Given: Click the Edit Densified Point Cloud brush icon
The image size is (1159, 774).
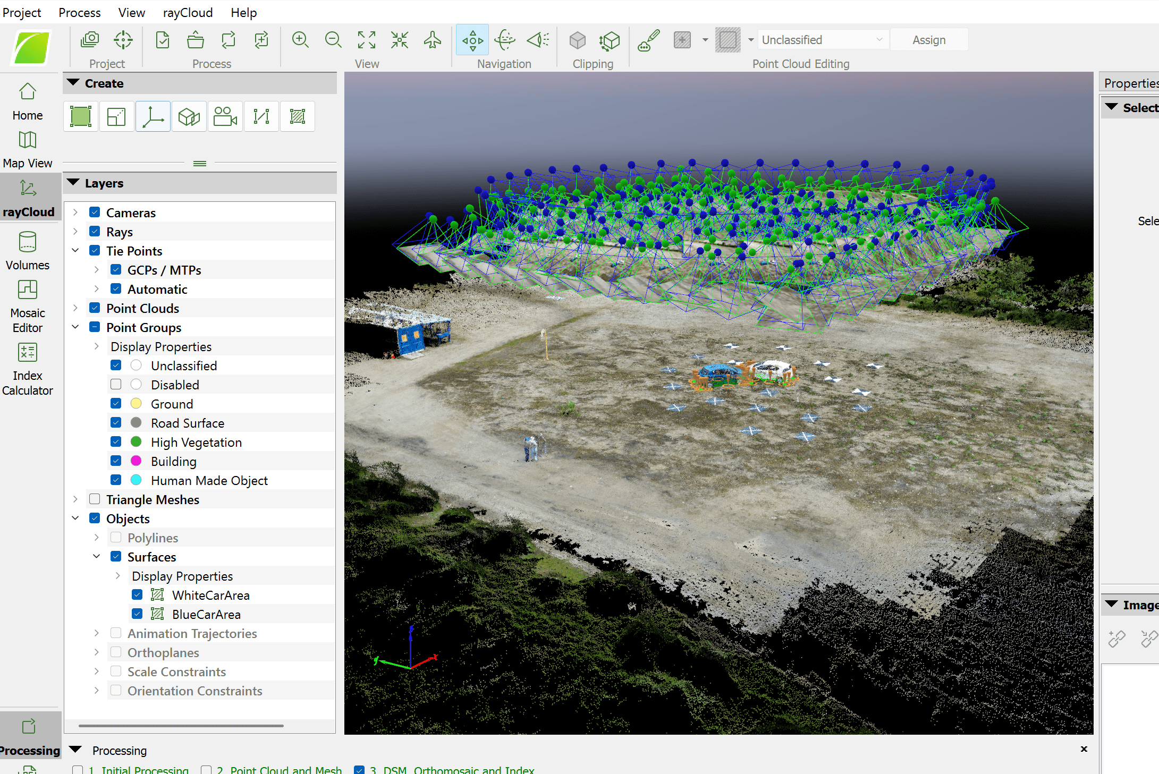Looking at the screenshot, I should pos(648,40).
